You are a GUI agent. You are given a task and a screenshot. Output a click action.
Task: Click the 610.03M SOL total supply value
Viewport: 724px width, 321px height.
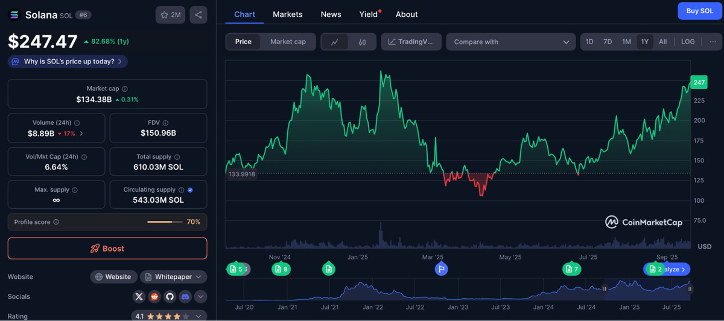point(158,167)
